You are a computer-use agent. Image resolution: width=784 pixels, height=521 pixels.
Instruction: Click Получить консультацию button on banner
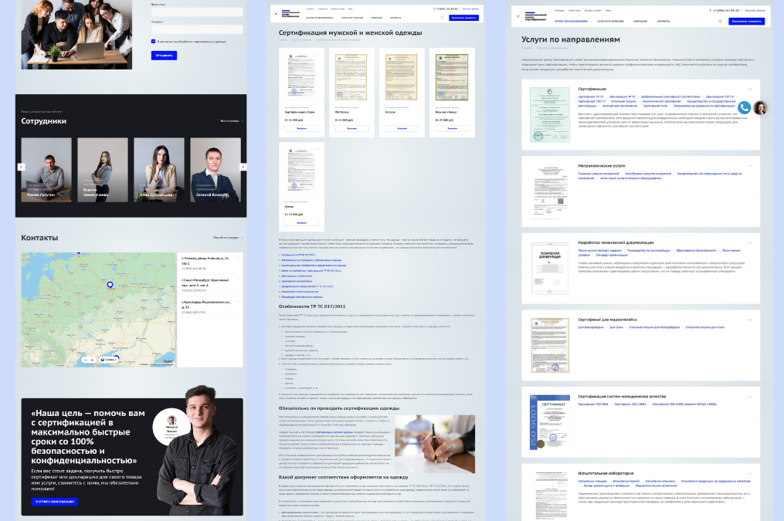[x=55, y=502]
